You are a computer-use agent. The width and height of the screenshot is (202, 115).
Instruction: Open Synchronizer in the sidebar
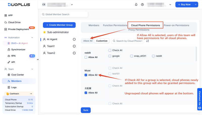pos(16,49)
